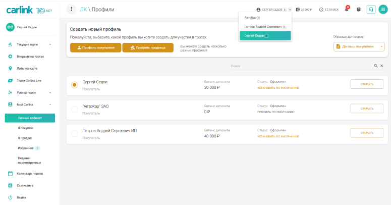The width and height of the screenshot is (391, 205).
Task: Select the "АвтоКар" ЗАО radio button
Action: (74, 110)
